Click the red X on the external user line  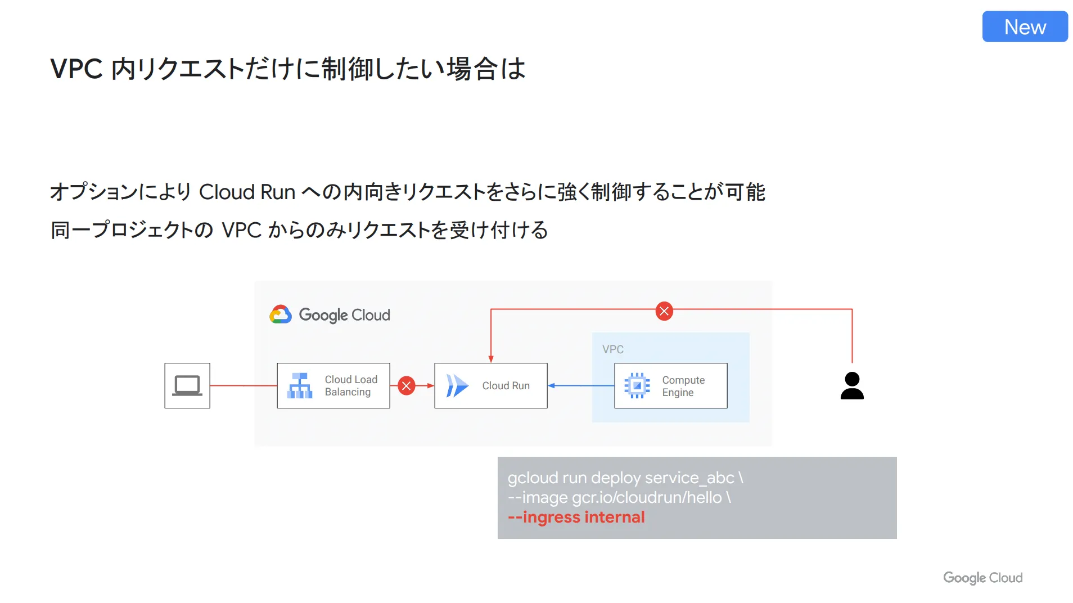[664, 311]
